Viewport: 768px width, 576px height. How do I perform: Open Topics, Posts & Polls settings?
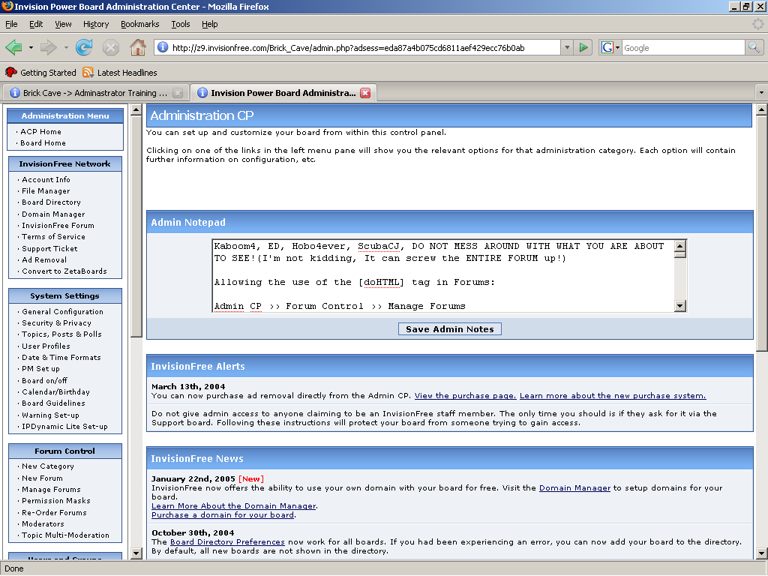pos(61,334)
